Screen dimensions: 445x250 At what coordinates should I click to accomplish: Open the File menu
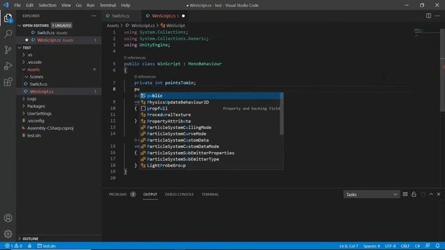(17, 5)
